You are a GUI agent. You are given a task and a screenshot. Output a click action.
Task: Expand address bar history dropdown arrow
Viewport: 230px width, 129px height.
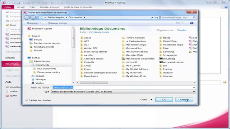pyautogui.click(x=152, y=18)
